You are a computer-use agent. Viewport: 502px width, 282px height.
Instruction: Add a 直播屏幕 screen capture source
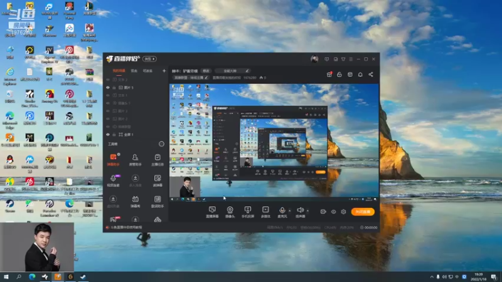click(212, 212)
